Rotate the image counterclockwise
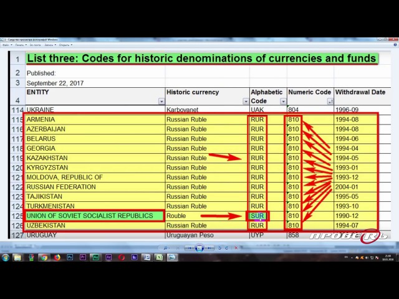The height and width of the screenshot is (299, 399). point(219,248)
